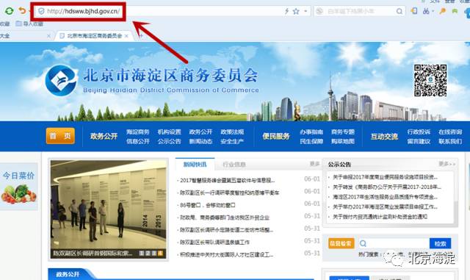Click the lightning speed-mode icon in address bar

tap(286, 12)
